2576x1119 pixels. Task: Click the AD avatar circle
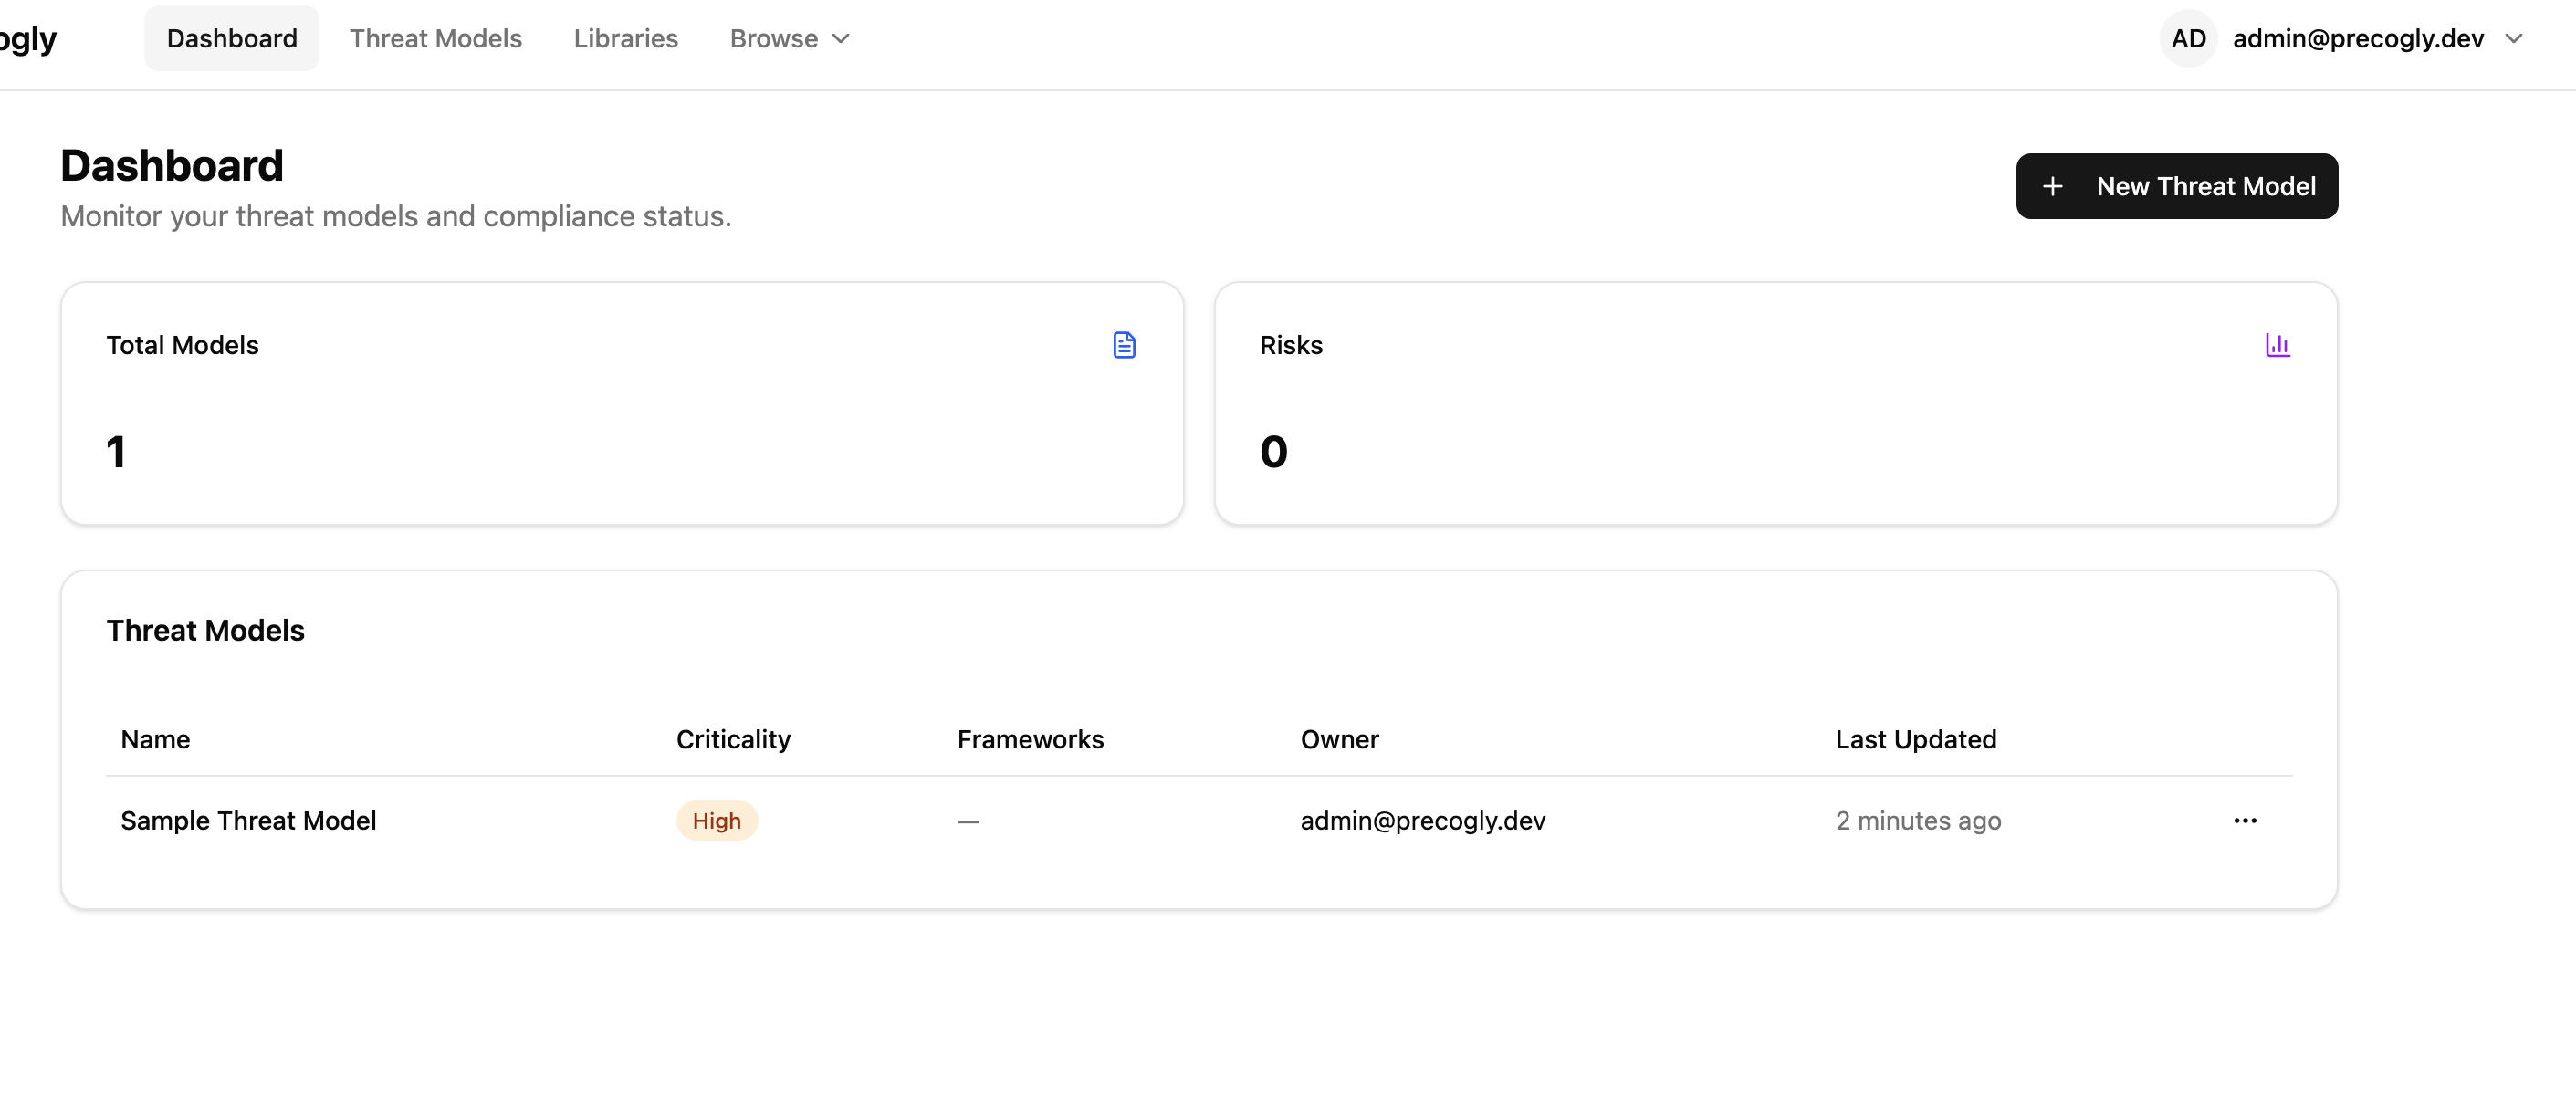coord(2188,38)
